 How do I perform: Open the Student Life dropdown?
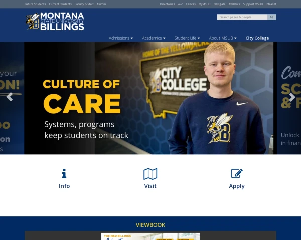tap(187, 38)
